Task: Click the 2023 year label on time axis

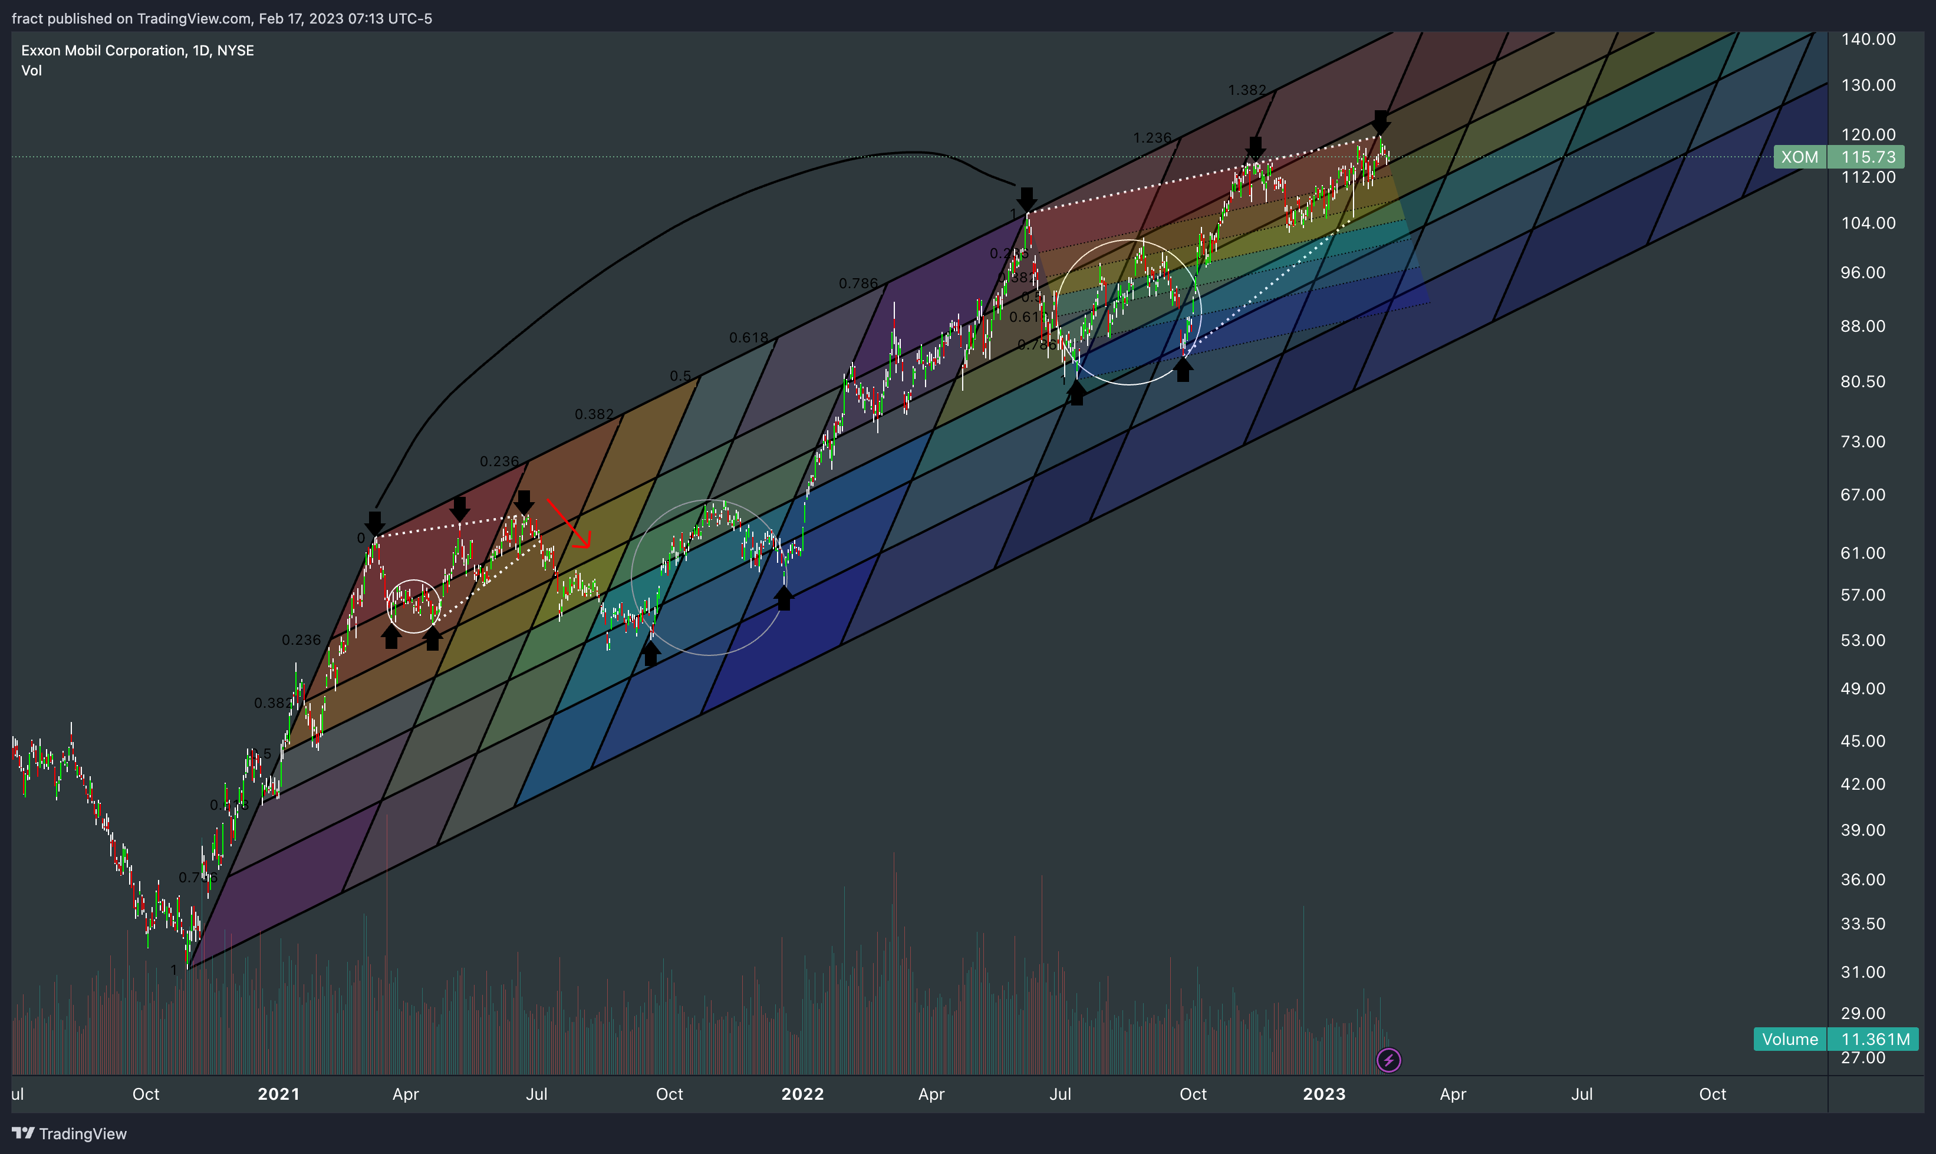Action: pos(1324,1094)
